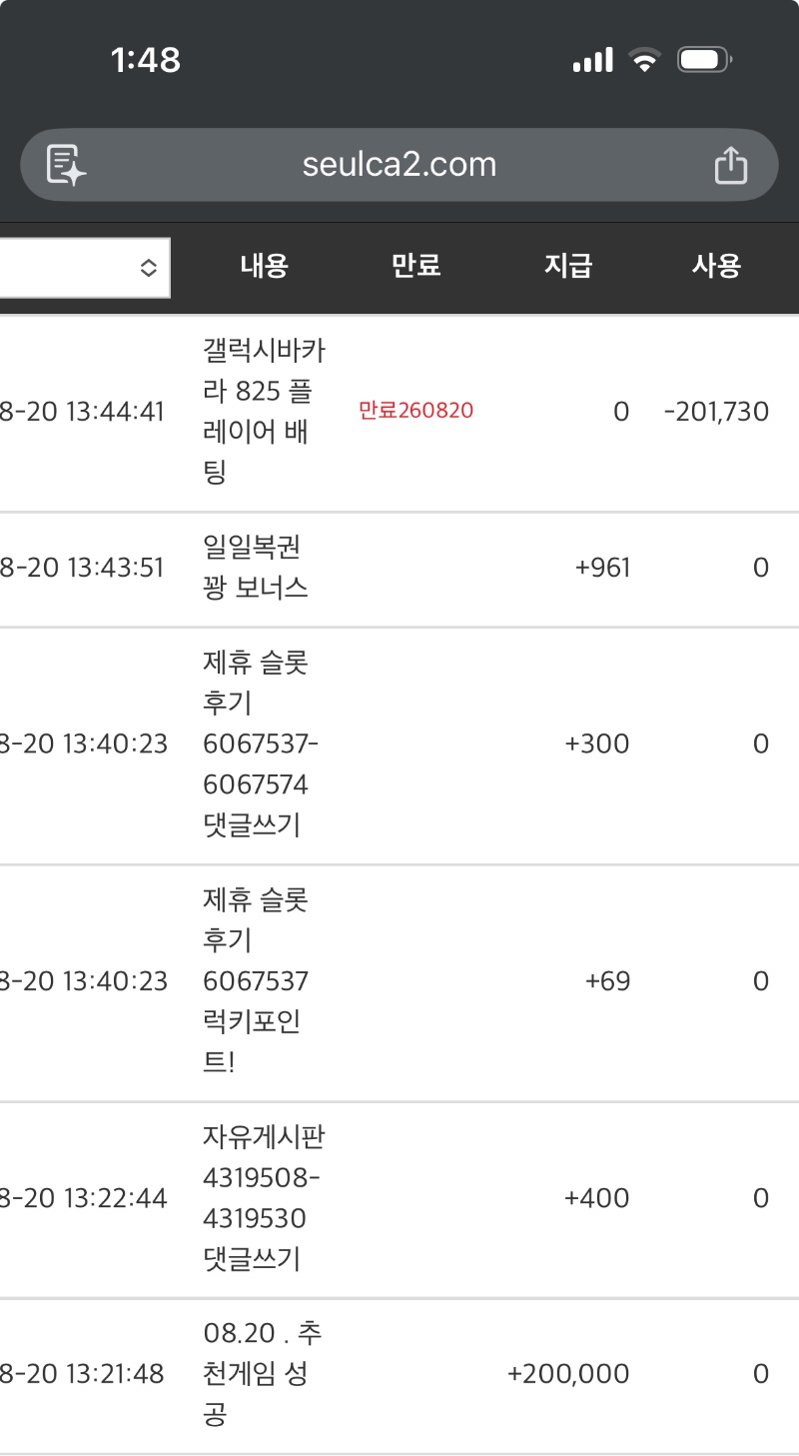Tap the cellular signal bars icon

[593, 60]
